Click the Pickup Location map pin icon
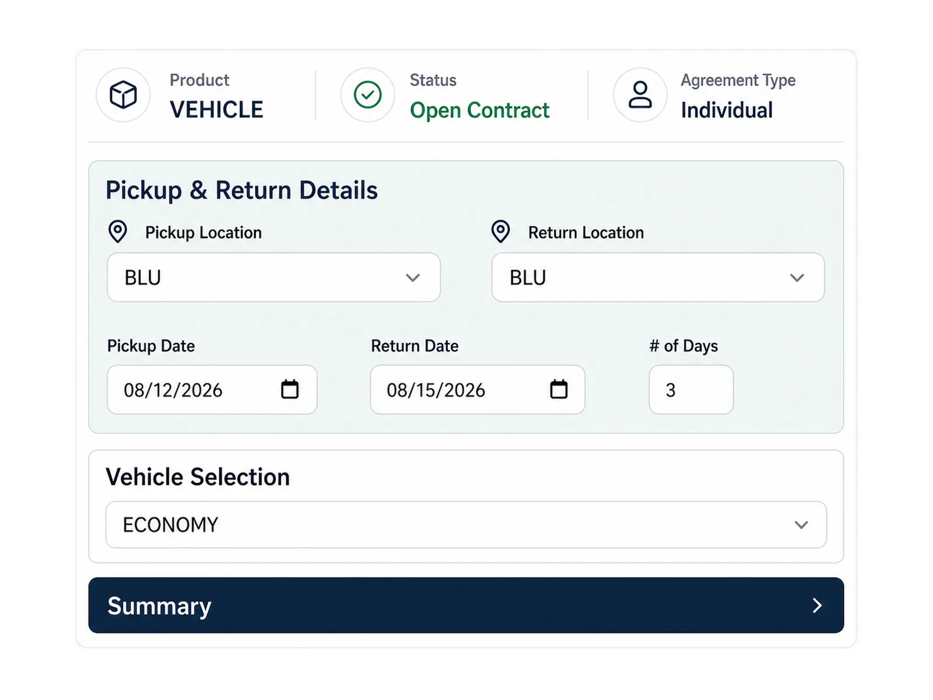 pyautogui.click(x=118, y=232)
